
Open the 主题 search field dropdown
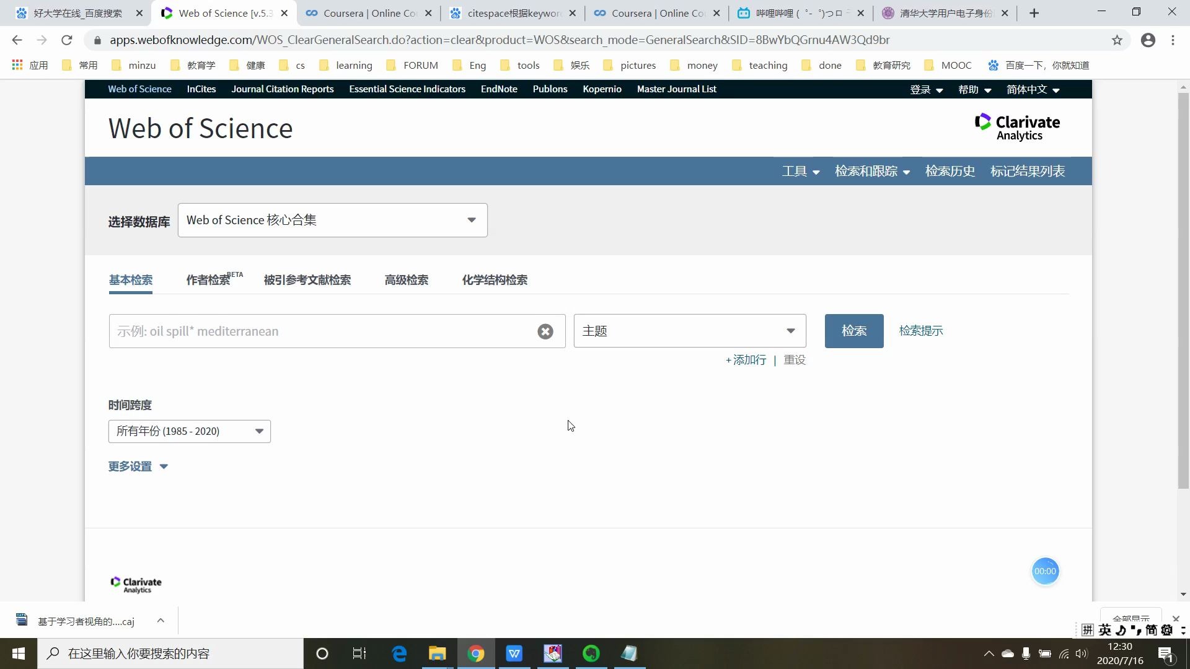tap(690, 331)
